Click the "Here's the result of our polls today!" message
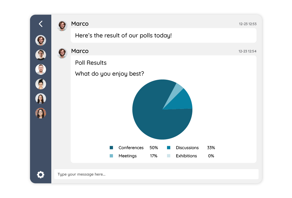The height and width of the screenshot is (198, 292). (123, 36)
